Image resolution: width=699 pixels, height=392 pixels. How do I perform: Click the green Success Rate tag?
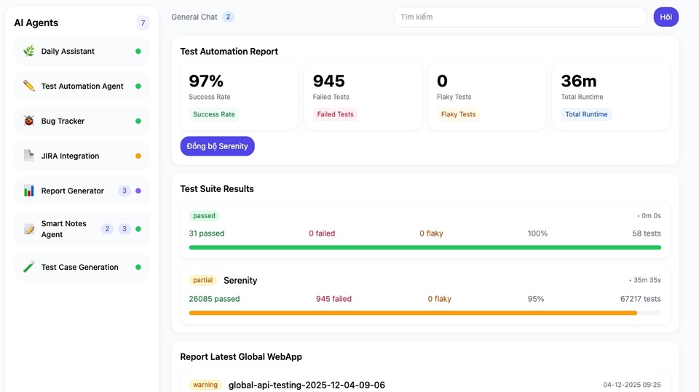pos(214,114)
